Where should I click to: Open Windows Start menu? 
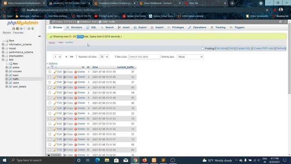point(5,160)
